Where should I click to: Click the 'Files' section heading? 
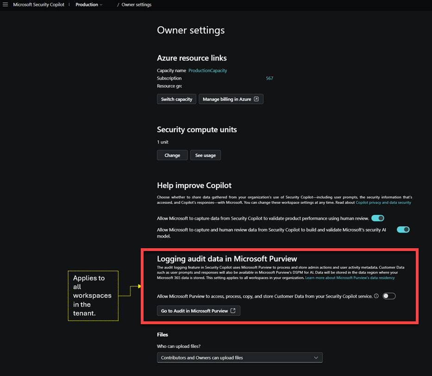pos(163,335)
